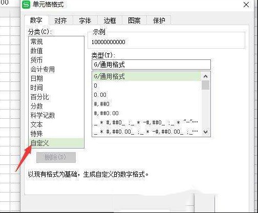Close the 单元格格式 dialog
The height and width of the screenshot is (213, 258).
point(246,5)
